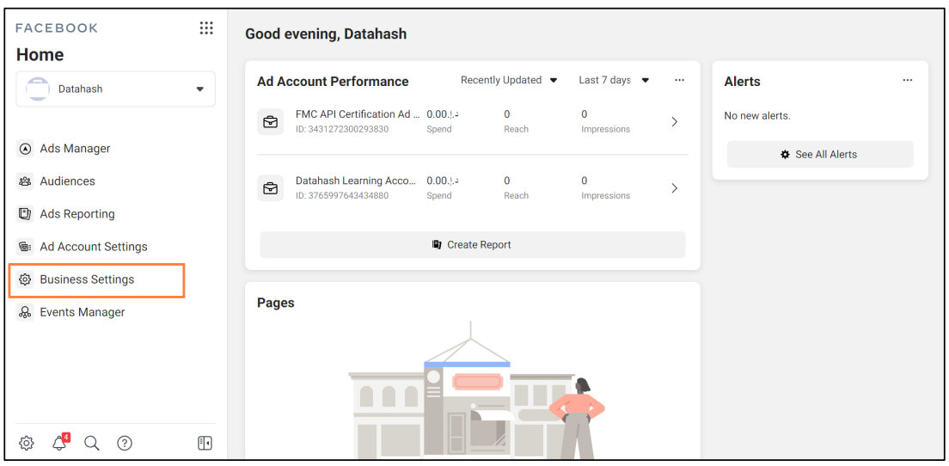Click the FMC API Certification account briefcase icon
The height and width of the screenshot is (466, 949).
coord(271,121)
